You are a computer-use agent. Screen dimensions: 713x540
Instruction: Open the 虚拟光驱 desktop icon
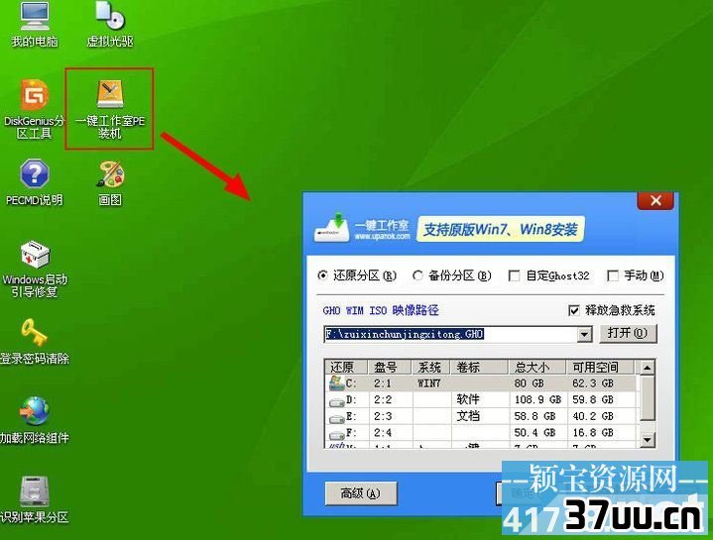(x=110, y=25)
